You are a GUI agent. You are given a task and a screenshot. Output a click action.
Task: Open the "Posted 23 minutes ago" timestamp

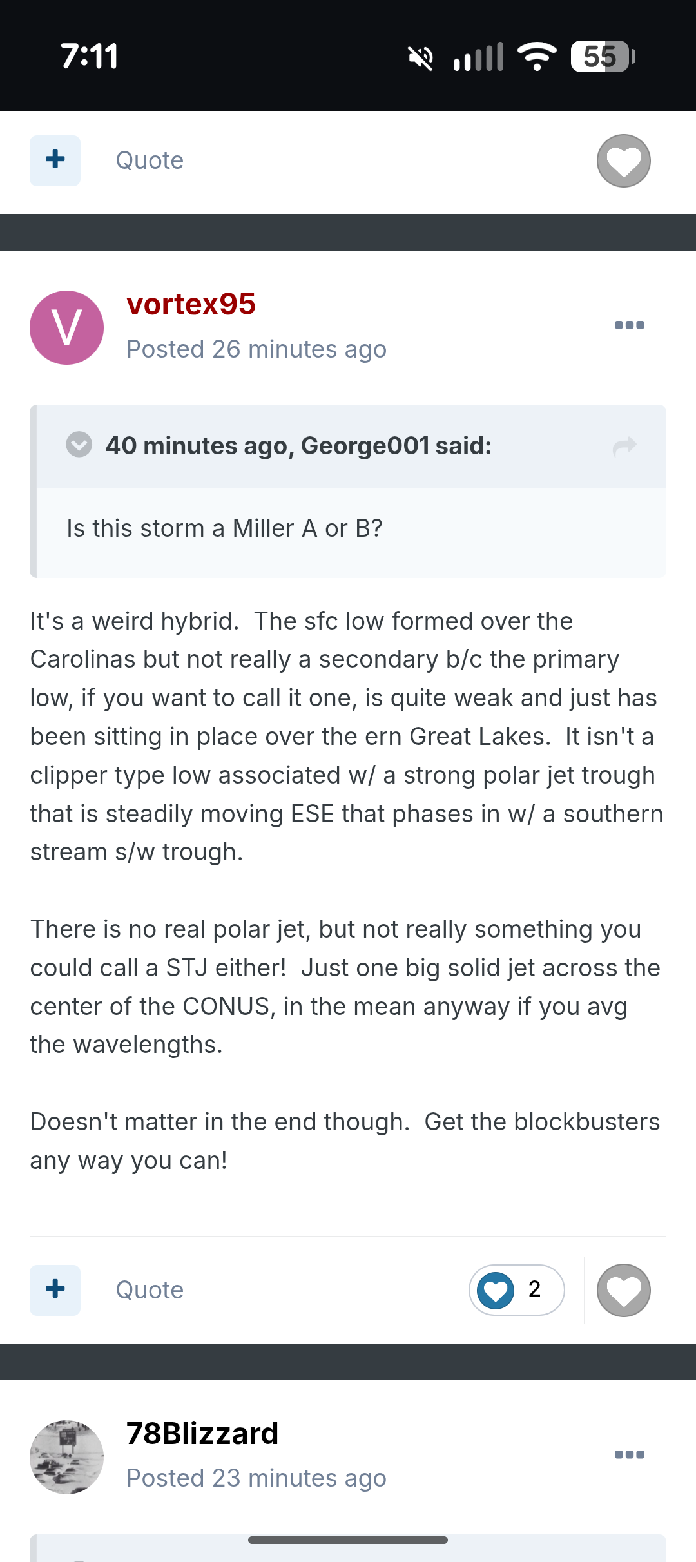(x=256, y=1478)
